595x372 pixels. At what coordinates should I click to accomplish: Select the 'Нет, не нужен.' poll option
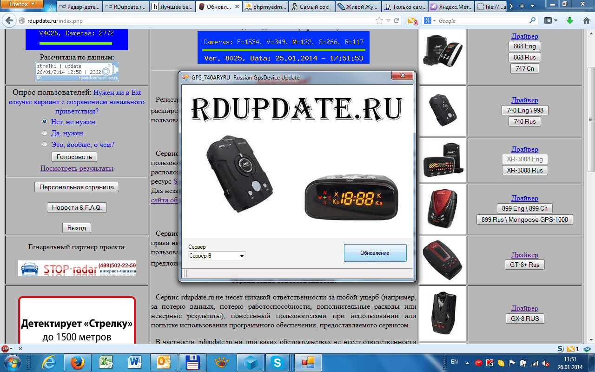(45, 122)
